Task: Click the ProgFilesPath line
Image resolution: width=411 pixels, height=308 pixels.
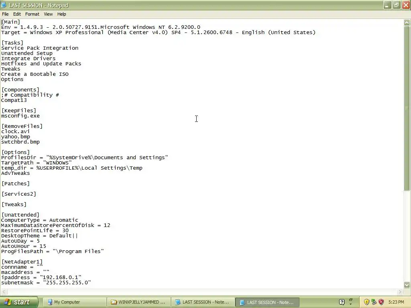Action: (53, 251)
